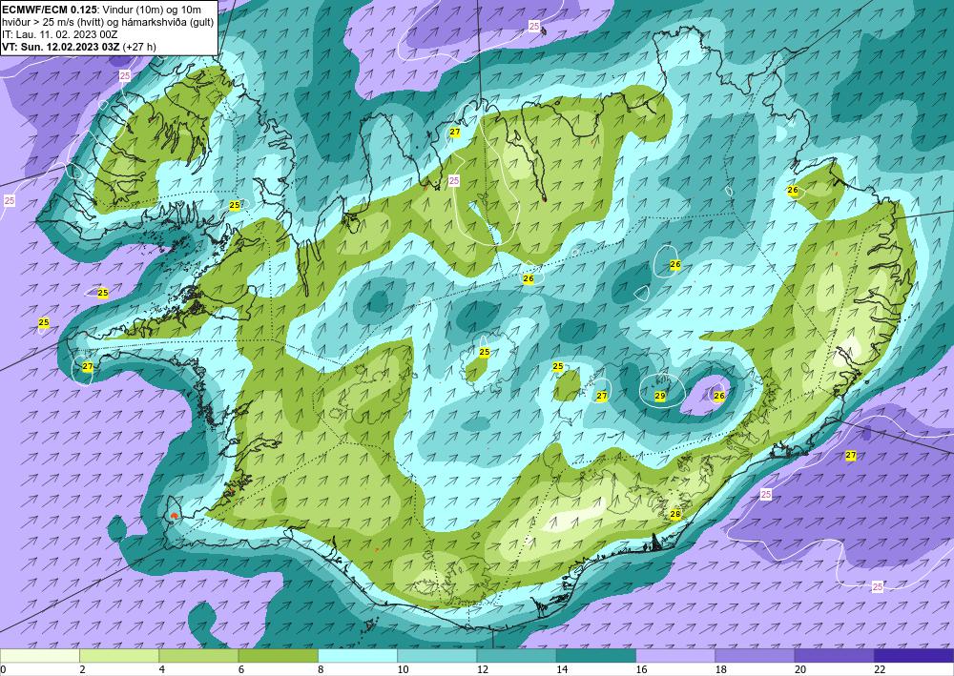Click the light yellow-green 2–4 legend swatch
954x676 pixels.
119,656
